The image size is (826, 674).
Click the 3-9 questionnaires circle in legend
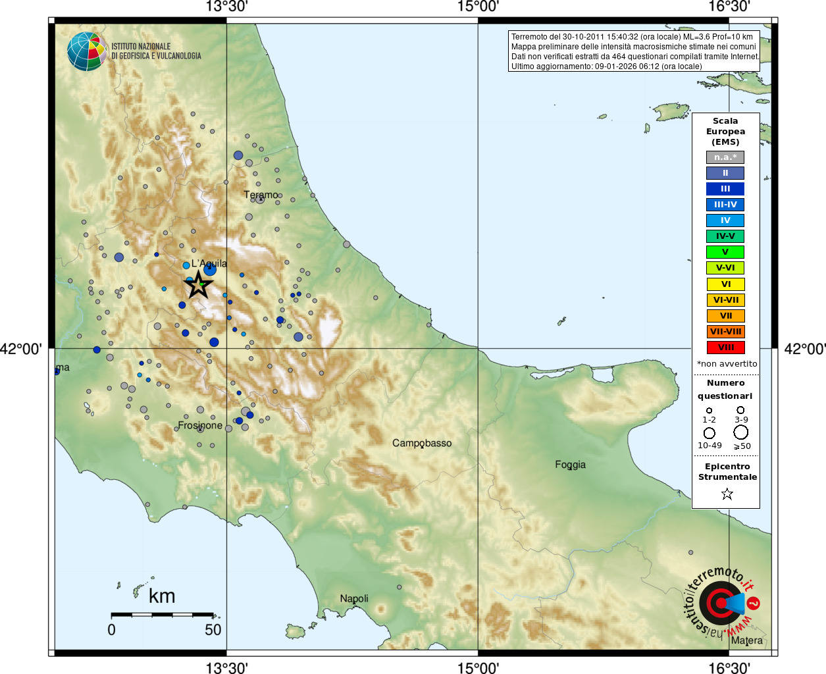click(740, 409)
